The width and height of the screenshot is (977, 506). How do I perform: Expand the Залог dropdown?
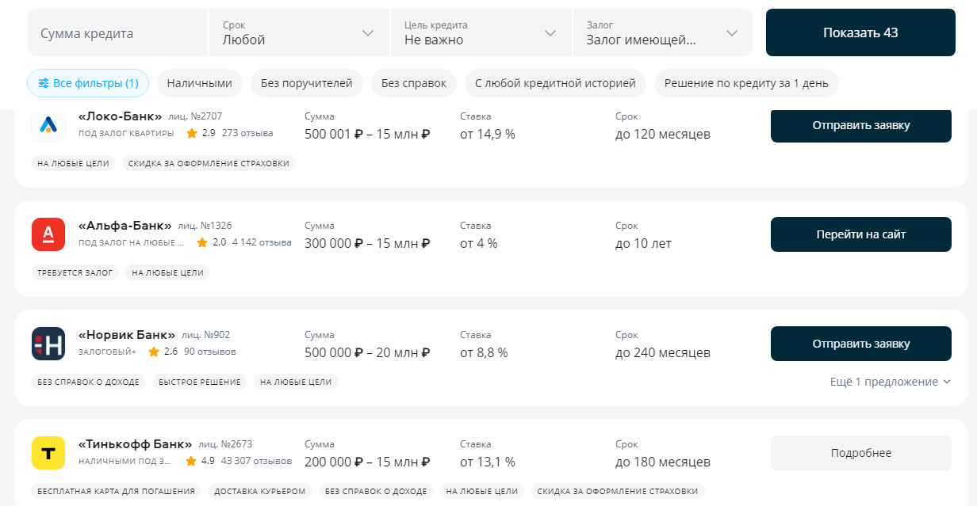tap(663, 32)
